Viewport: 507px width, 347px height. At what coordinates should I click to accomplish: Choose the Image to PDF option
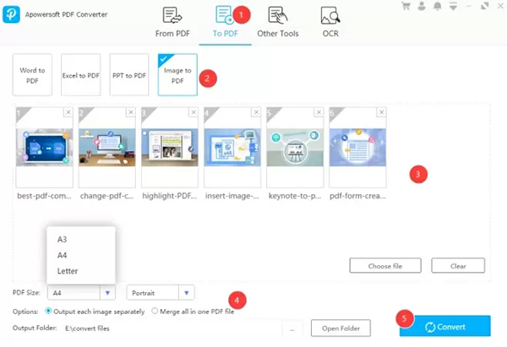click(x=177, y=74)
